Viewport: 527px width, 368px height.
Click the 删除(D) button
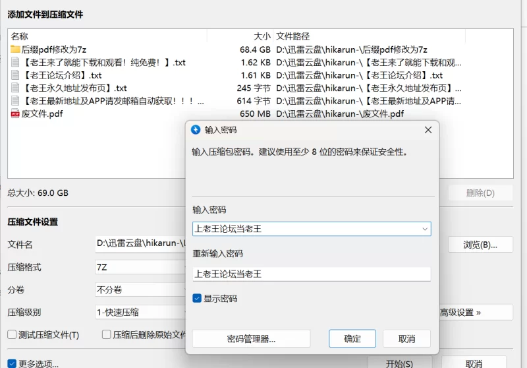(480, 193)
